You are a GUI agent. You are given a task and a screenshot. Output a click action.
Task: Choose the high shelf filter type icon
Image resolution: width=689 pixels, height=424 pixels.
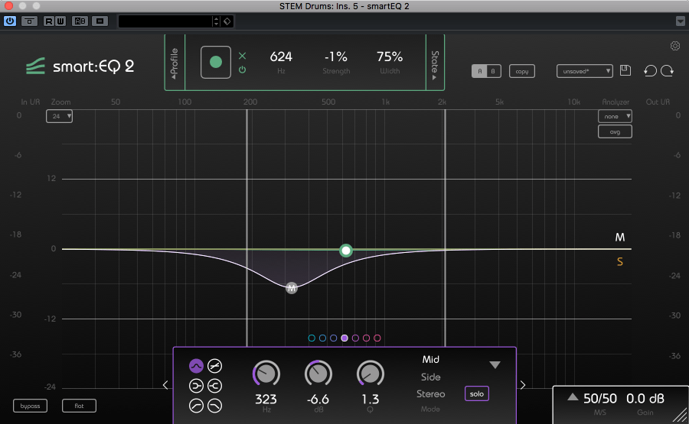(x=214, y=386)
